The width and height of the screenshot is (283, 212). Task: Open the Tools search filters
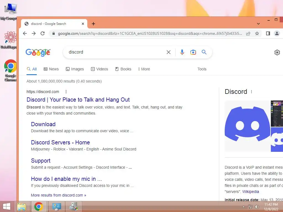click(202, 69)
